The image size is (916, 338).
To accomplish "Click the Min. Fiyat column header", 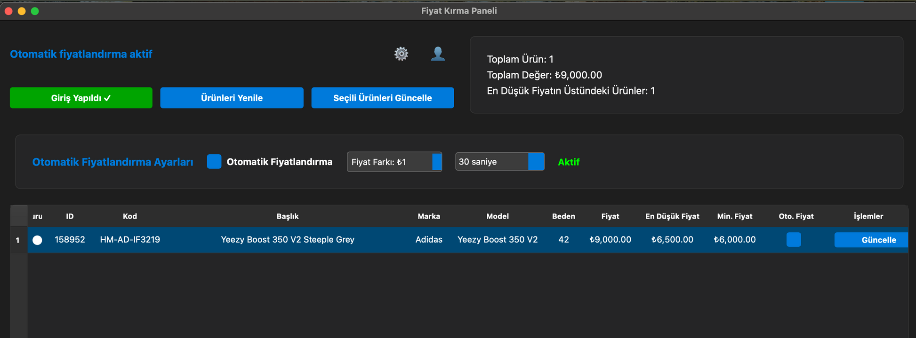I will tap(735, 216).
